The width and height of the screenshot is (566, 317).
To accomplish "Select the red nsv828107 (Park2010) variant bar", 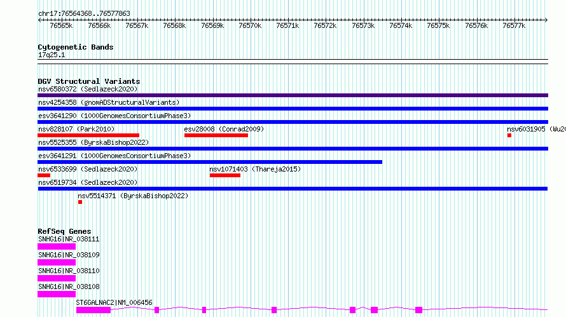I will 88,135.
